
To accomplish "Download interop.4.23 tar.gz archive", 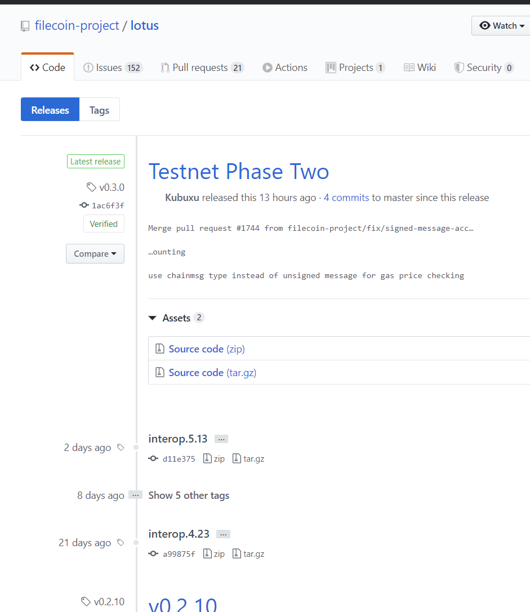I will point(248,553).
